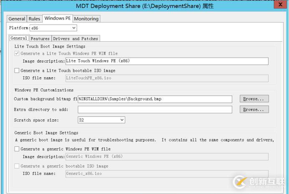Click the Lite Touch Image description field

pos(167,61)
